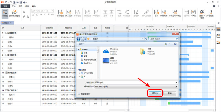Click the dialog's search 收藏夹 box
The image size is (221, 112).
(164, 39)
